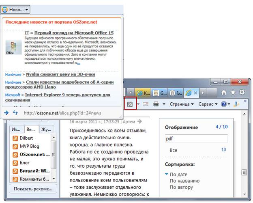
Task: Switch to the Ве... feeds tab
Action: (x=31, y=129)
